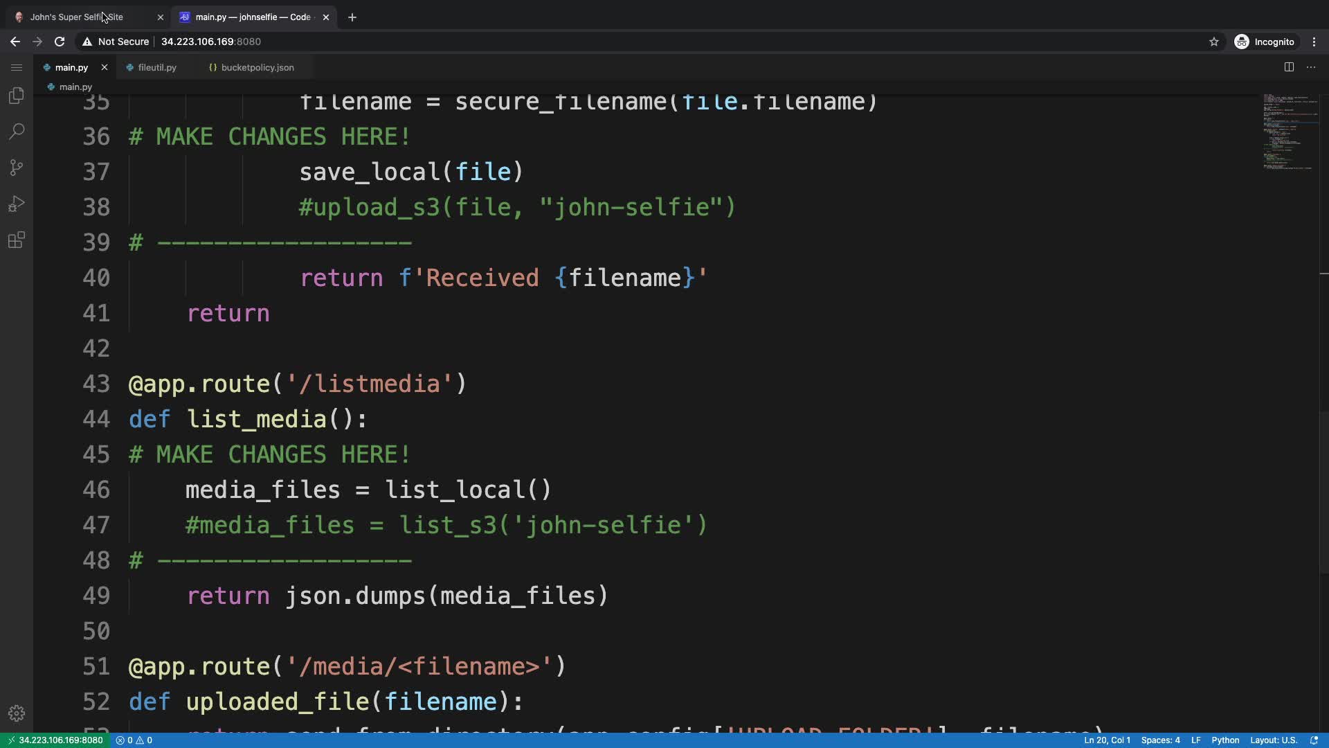Click the Spaces: 4 indentation setting
The height and width of the screenshot is (748, 1329).
pos(1160,740)
